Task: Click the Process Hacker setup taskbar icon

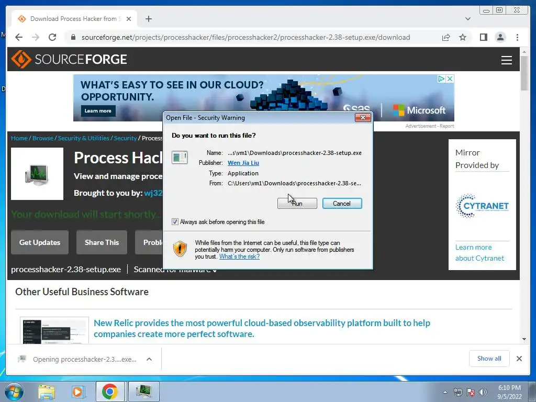Action: pyautogui.click(x=143, y=392)
